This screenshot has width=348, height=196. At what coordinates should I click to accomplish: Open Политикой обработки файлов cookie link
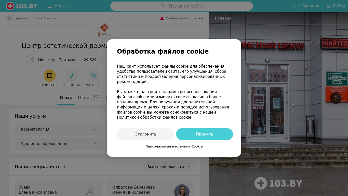(x=154, y=117)
